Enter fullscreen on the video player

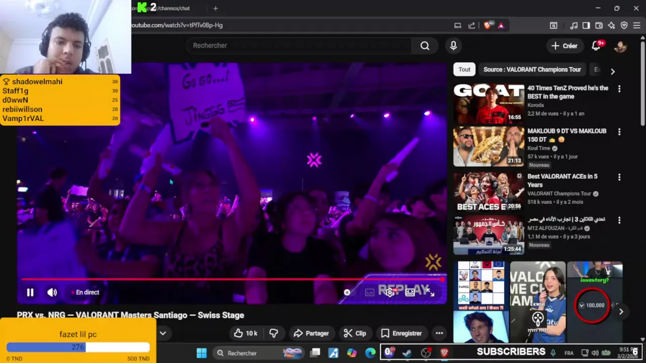coord(430,292)
